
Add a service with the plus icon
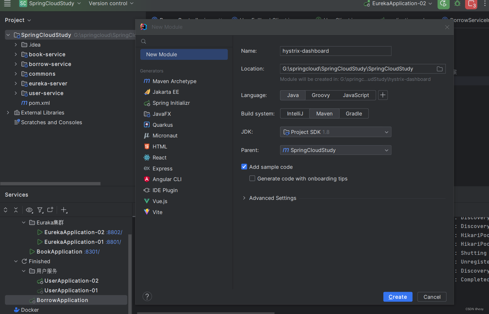64,210
